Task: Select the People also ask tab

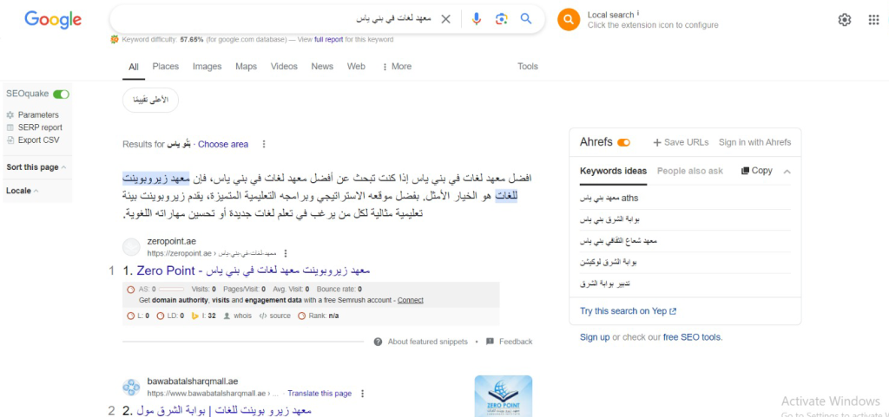Action: pyautogui.click(x=690, y=171)
